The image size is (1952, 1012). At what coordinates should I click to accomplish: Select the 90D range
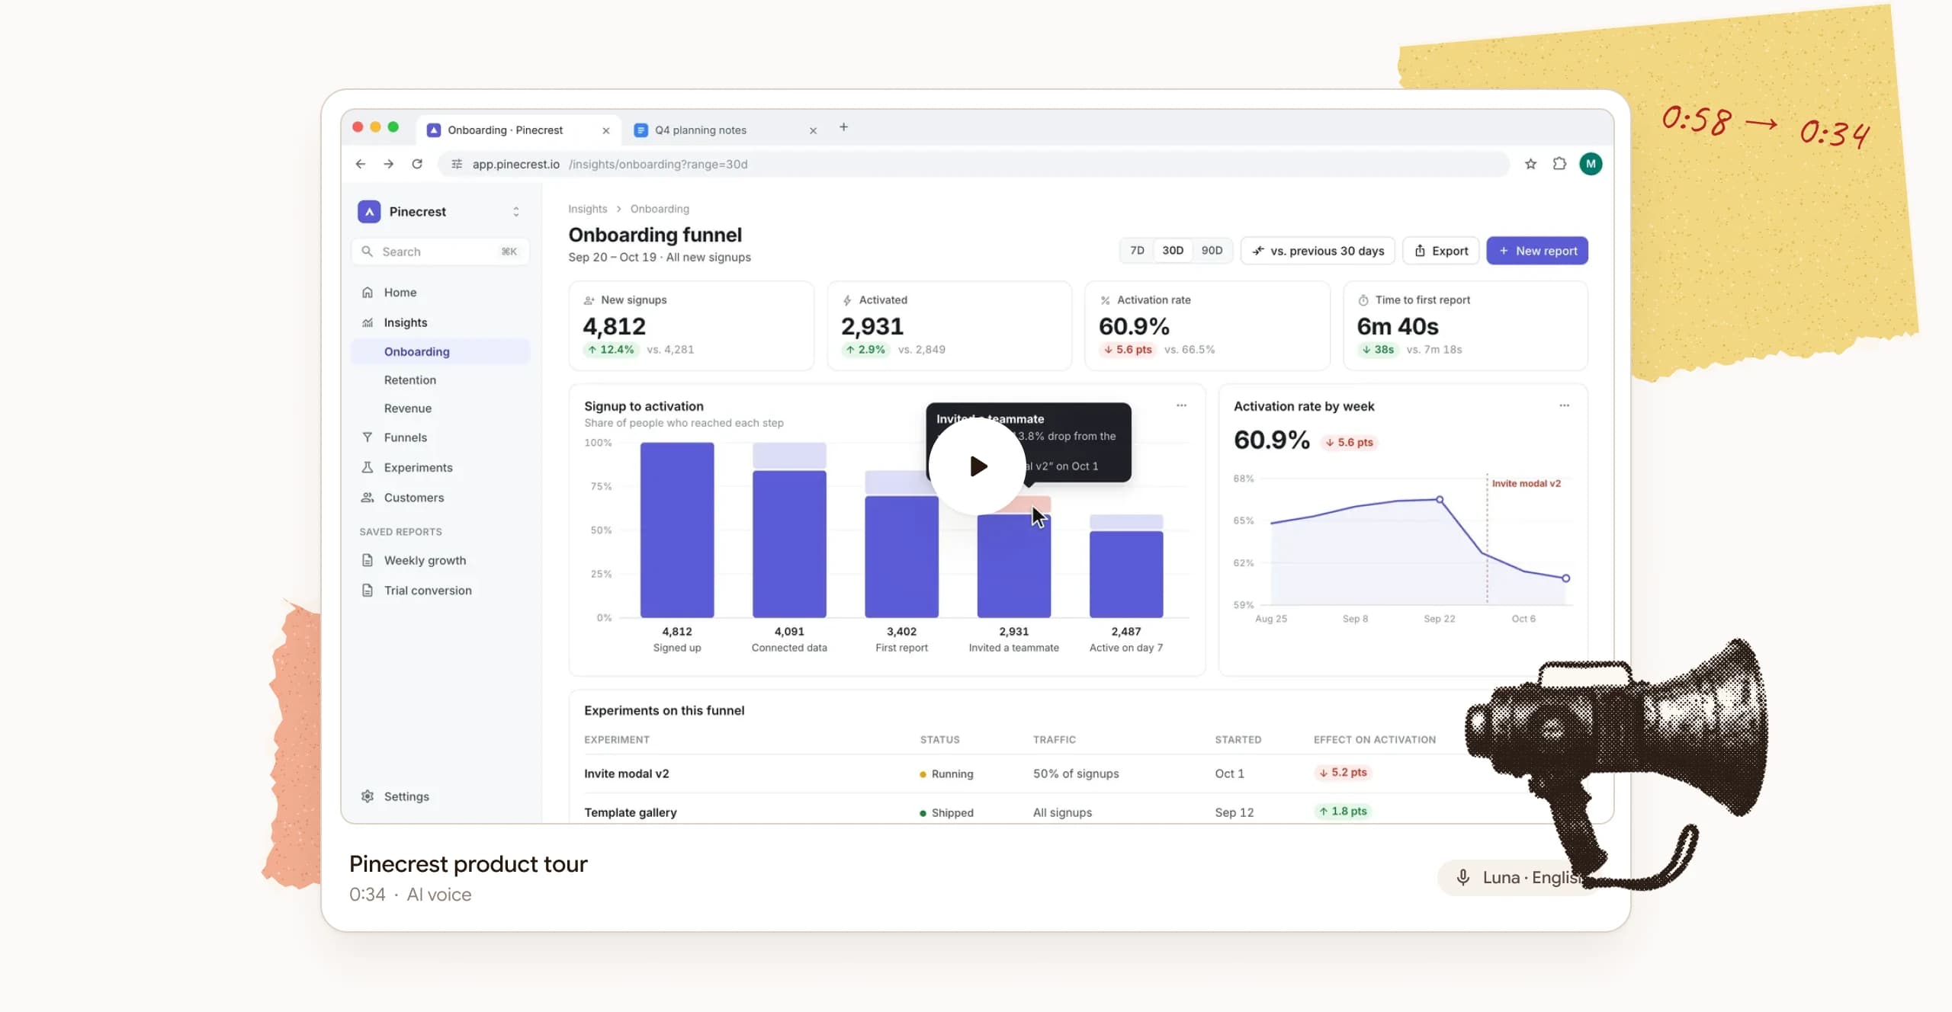coord(1212,251)
